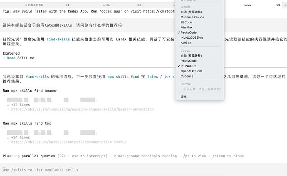This screenshot has width=287, height=176.
Task: Click '/clean to close' hint text
Action: 228,156
